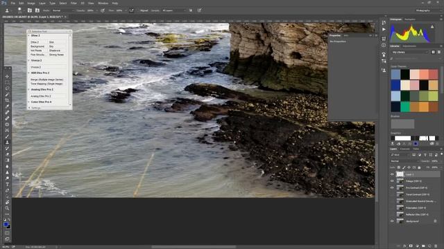The height and width of the screenshot is (249, 444).
Task: Select the Crop tool
Action: [7, 100]
